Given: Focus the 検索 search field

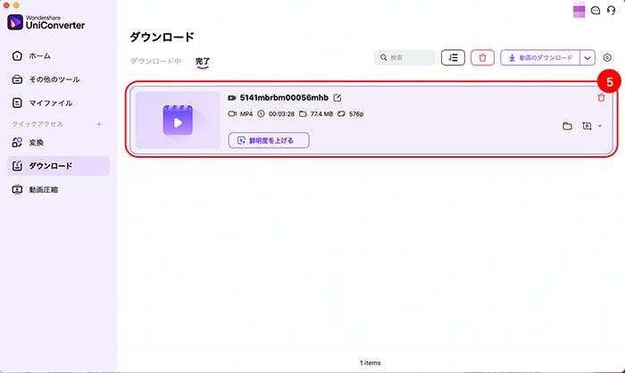Looking at the screenshot, I should (x=404, y=57).
